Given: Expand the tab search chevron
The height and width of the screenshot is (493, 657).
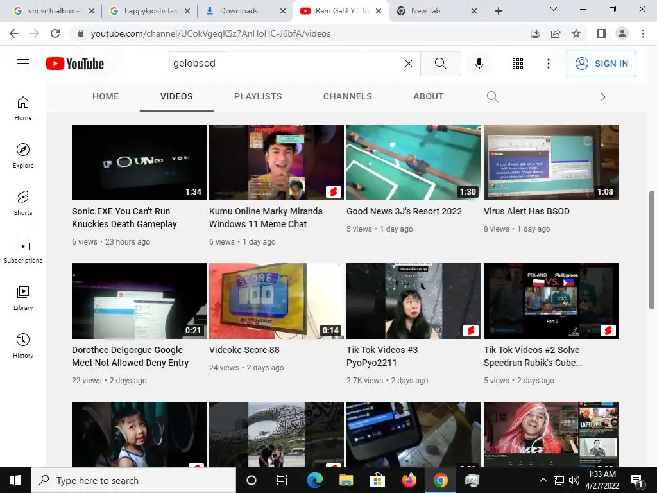Looking at the screenshot, I should 554,9.
